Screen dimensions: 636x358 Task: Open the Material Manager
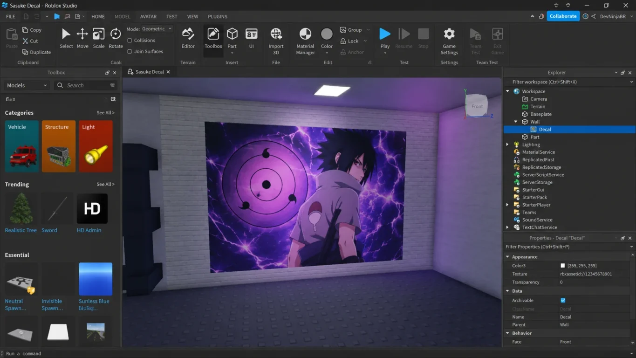(x=305, y=41)
